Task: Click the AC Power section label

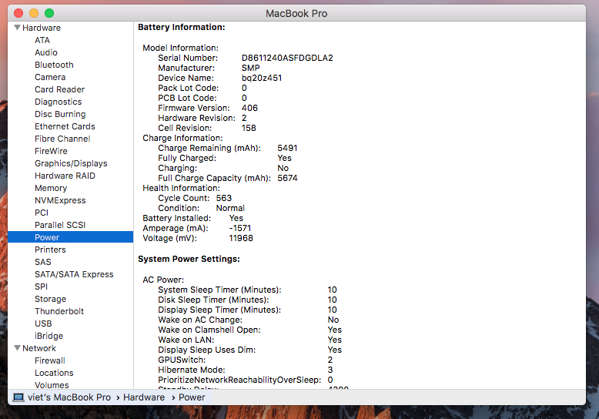Action: [163, 280]
